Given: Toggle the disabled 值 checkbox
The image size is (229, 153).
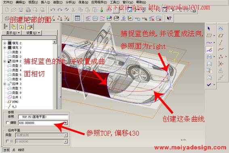Looking at the screenshot, I should [7, 141].
